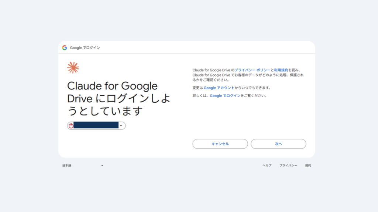The width and height of the screenshot is (378, 212).
Task: Click the ヘルプ footer link
Action: (267, 165)
